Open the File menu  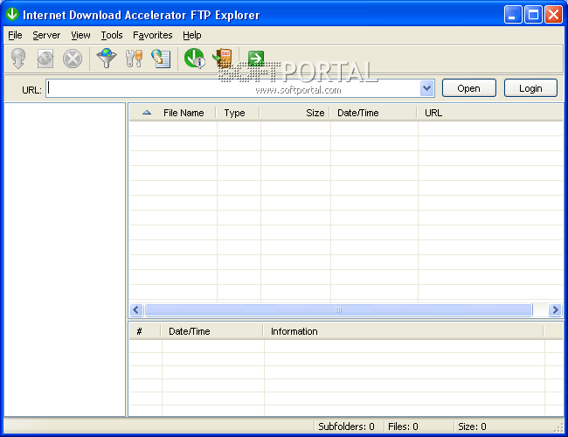(x=15, y=35)
